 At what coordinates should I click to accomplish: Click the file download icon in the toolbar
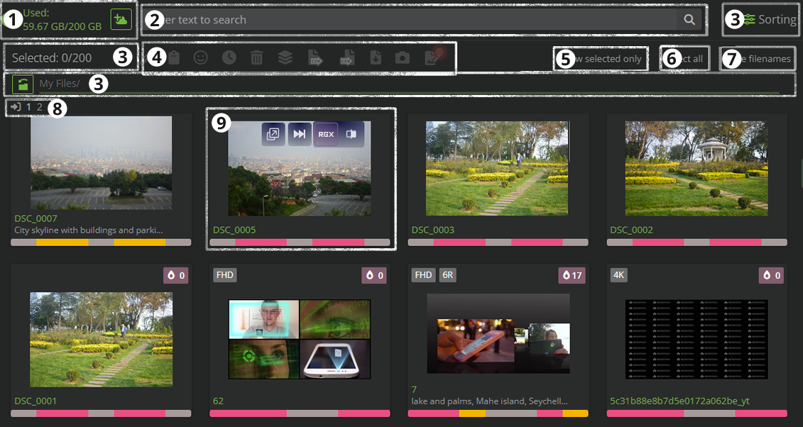(x=376, y=58)
